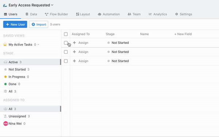Filter by Active stage in sidebar
Viewport: 219px width, 137px height.
pyautogui.click(x=30, y=62)
